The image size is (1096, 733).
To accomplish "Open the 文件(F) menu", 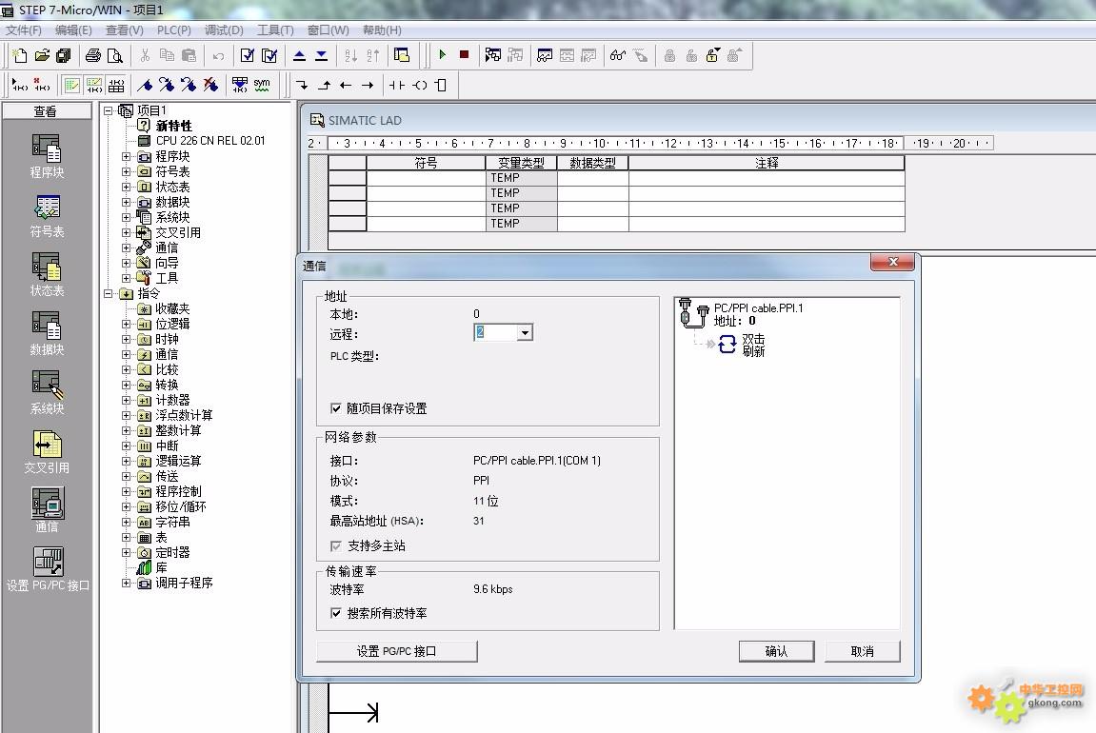I will [24, 30].
